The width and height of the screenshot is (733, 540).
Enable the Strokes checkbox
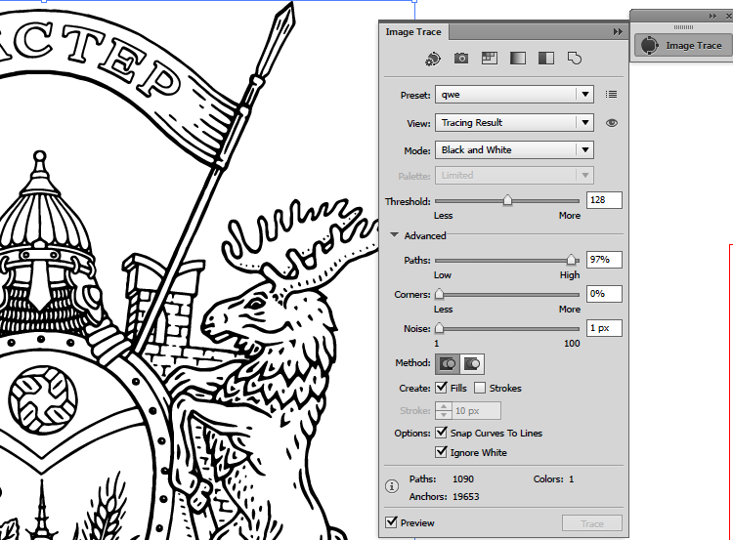coord(480,389)
